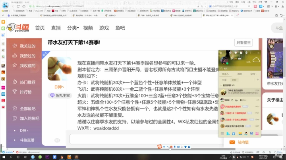286x160 pixels.
Task: Click the QQ profile avatar
Action: [224, 60]
